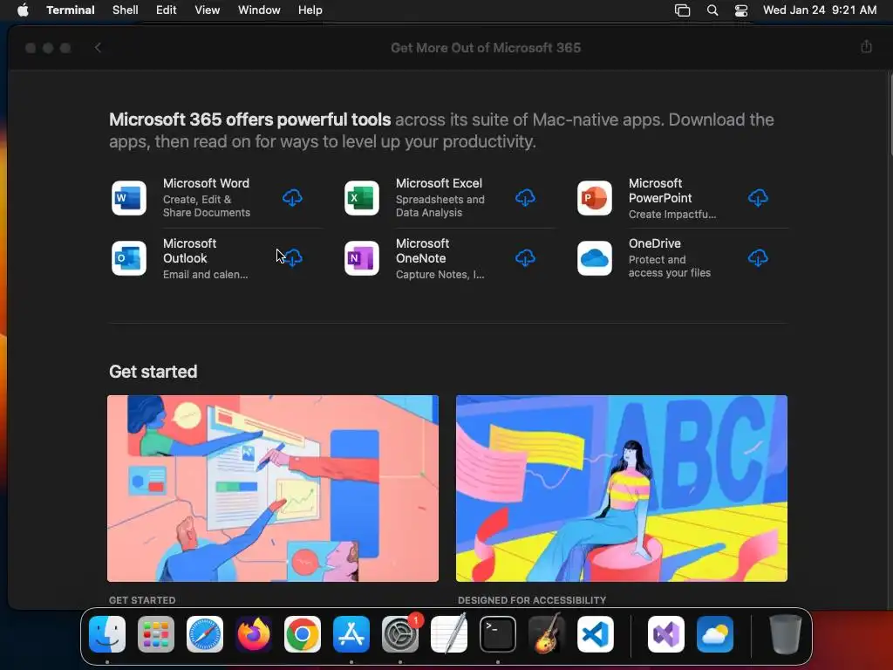Open the Trash in the Dock
The height and width of the screenshot is (670, 893).
[786, 634]
